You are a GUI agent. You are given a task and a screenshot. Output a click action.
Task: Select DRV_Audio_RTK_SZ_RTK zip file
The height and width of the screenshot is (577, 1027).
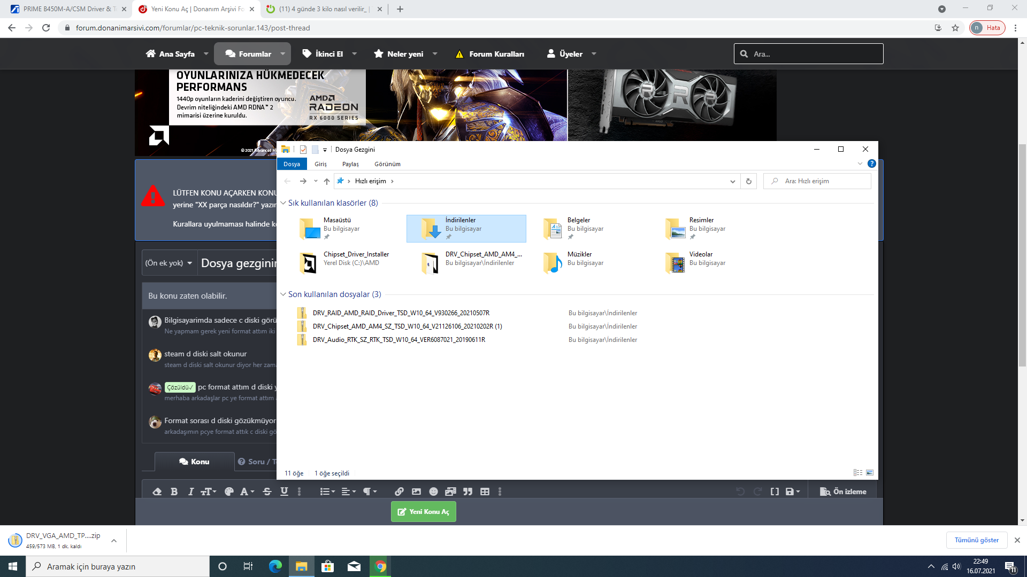coord(398,340)
